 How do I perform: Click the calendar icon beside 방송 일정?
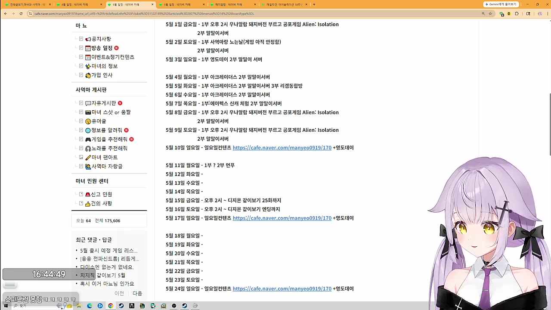pyautogui.click(x=88, y=48)
